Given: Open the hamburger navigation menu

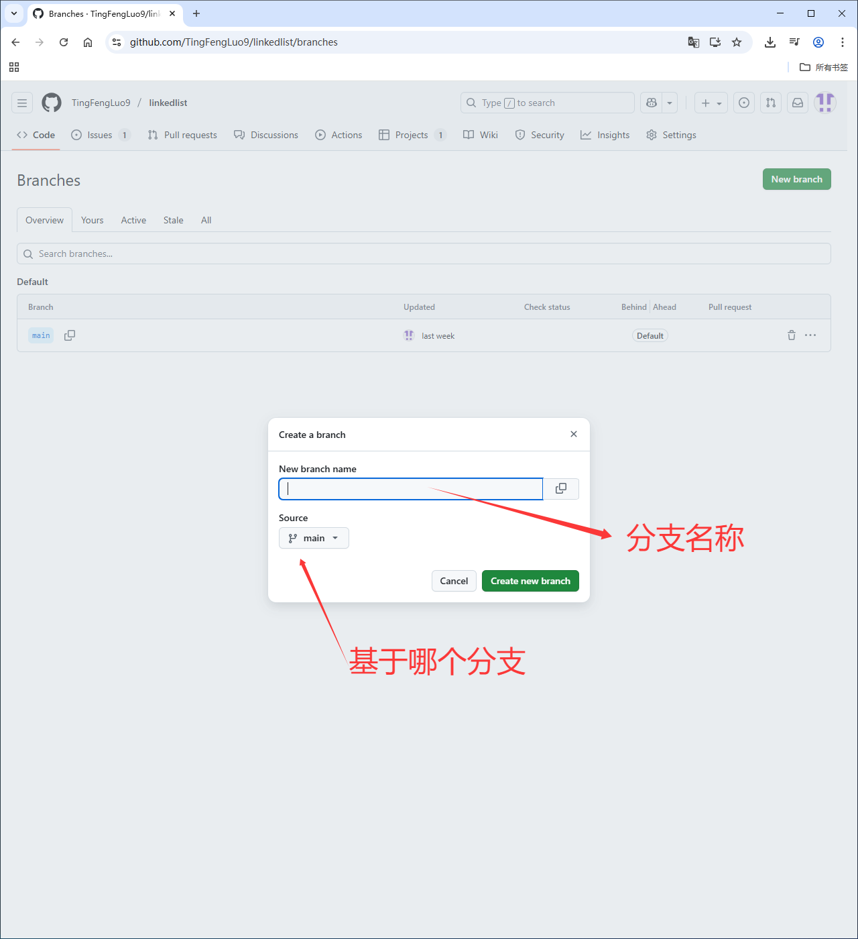Looking at the screenshot, I should pyautogui.click(x=22, y=103).
